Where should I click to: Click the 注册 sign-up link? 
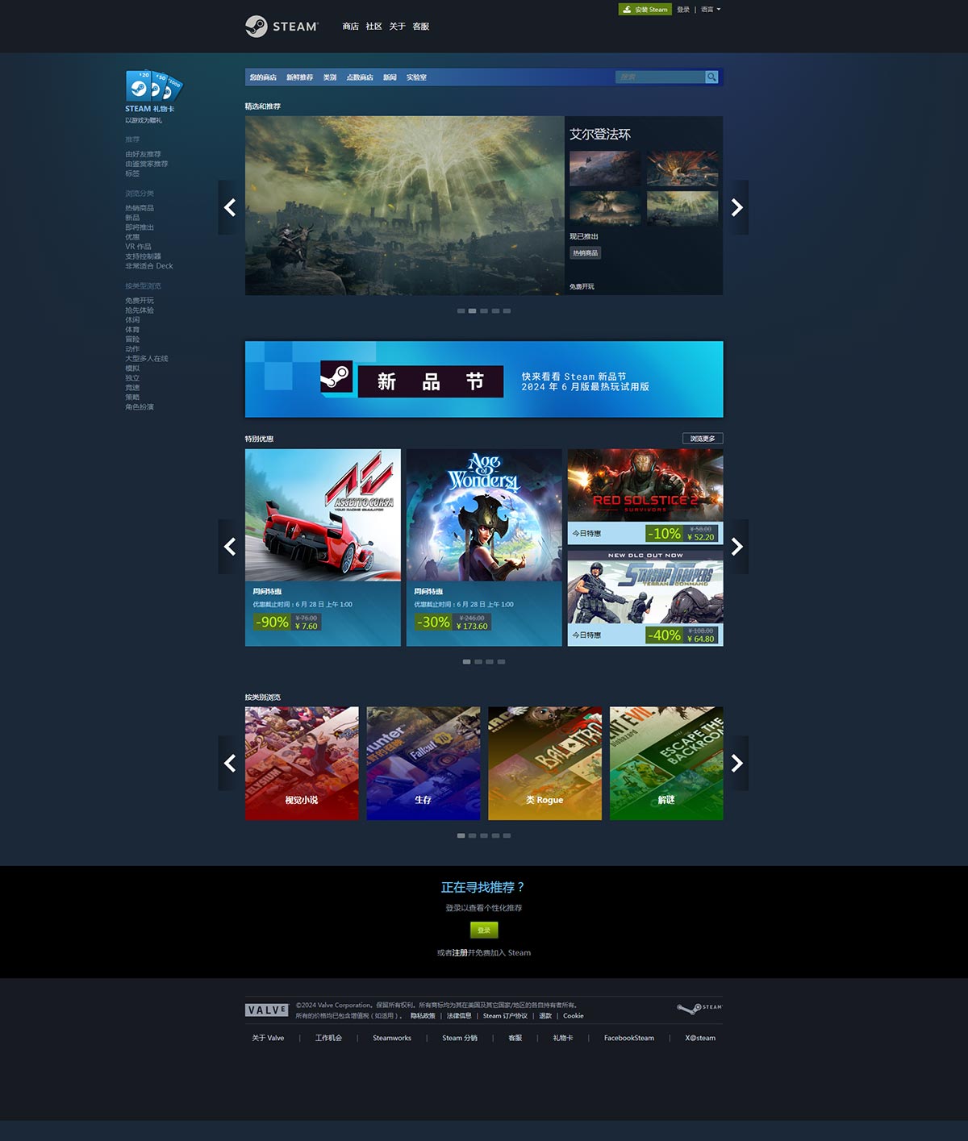460,952
